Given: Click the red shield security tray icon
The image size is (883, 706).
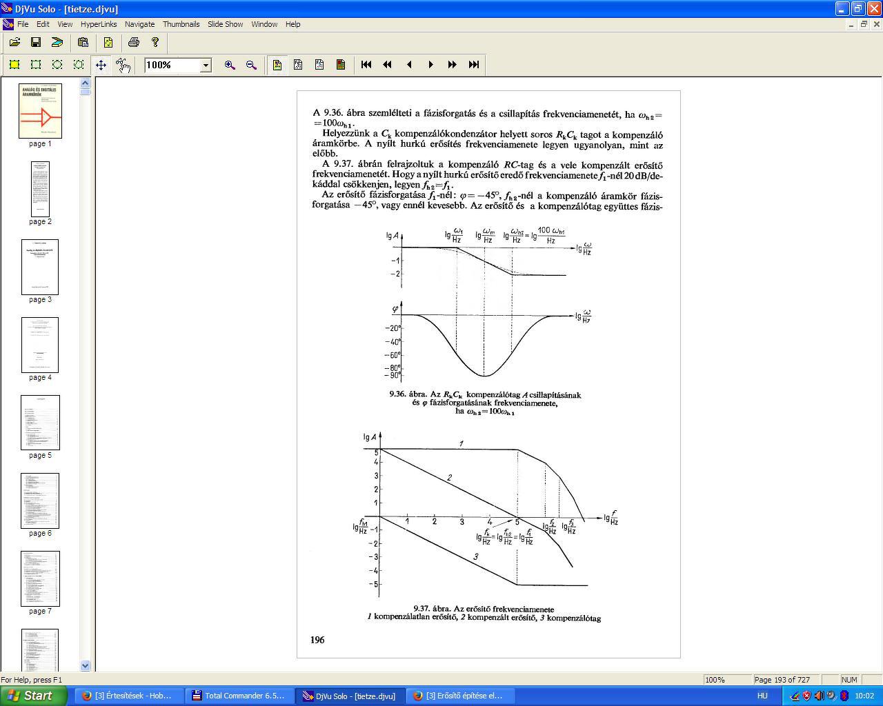Looking at the screenshot, I should [x=807, y=696].
